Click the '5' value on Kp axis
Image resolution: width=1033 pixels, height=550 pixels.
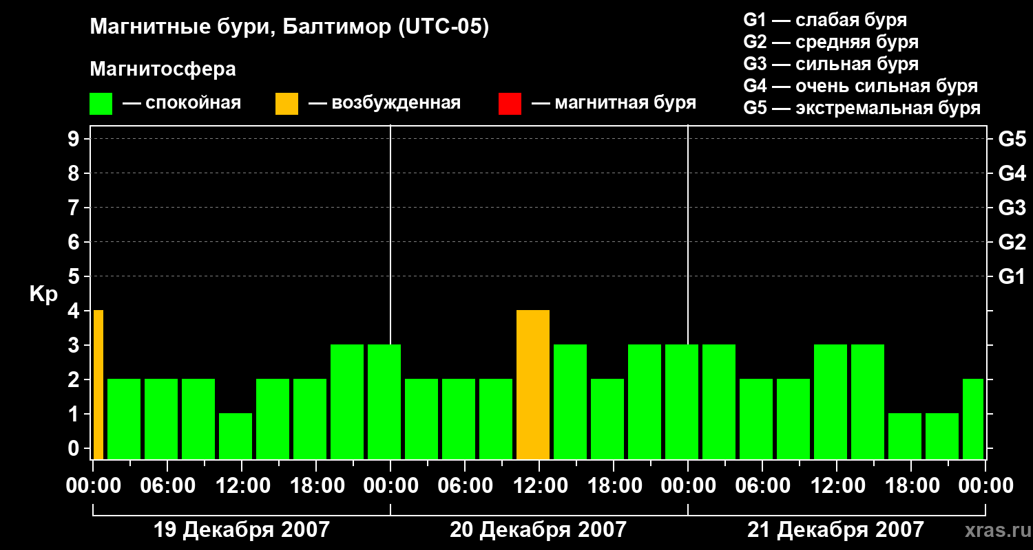coord(74,276)
